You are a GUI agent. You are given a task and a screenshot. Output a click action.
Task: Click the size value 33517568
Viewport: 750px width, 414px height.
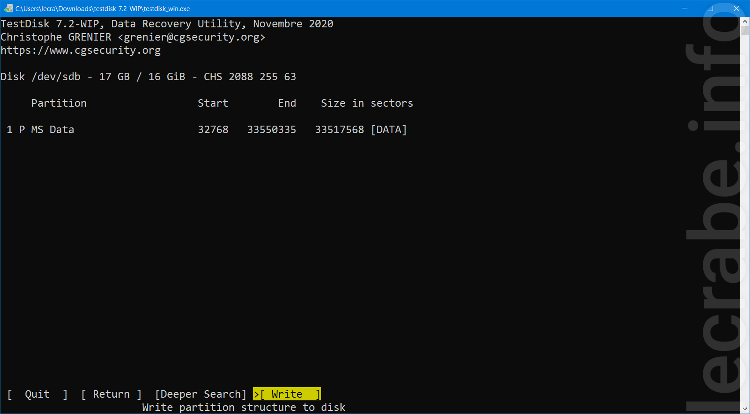click(340, 130)
